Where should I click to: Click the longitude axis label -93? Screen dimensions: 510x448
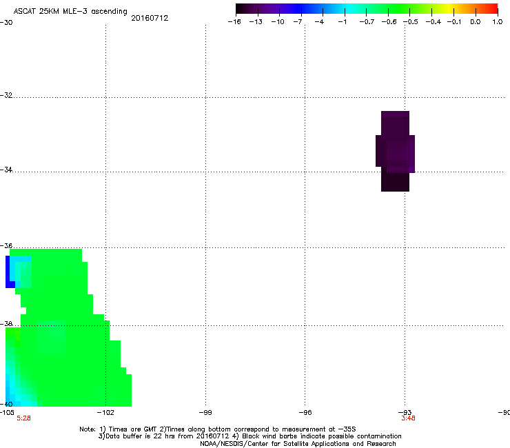pyautogui.click(x=405, y=413)
